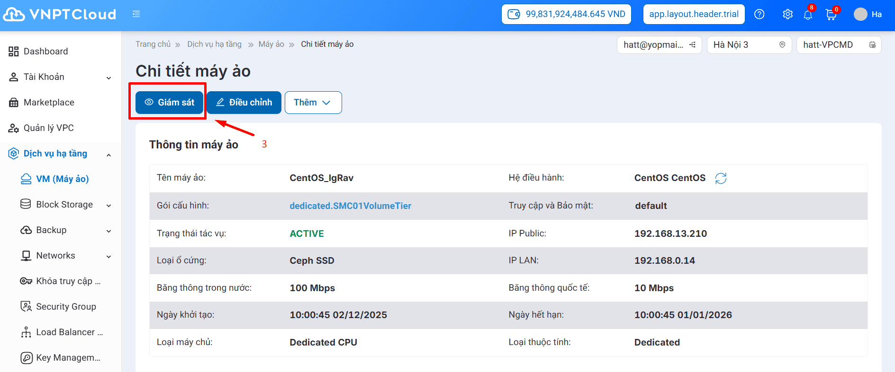This screenshot has height=372, width=895.
Task: Click the VNPT Cloud logo
Action: [x=60, y=14]
